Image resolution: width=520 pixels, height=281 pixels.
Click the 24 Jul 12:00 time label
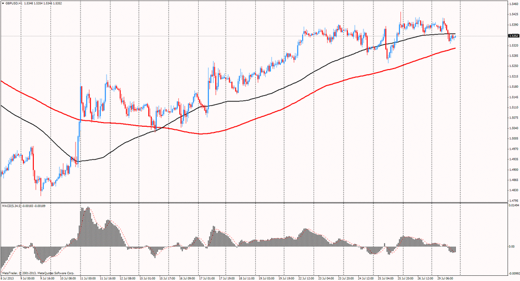(366, 279)
